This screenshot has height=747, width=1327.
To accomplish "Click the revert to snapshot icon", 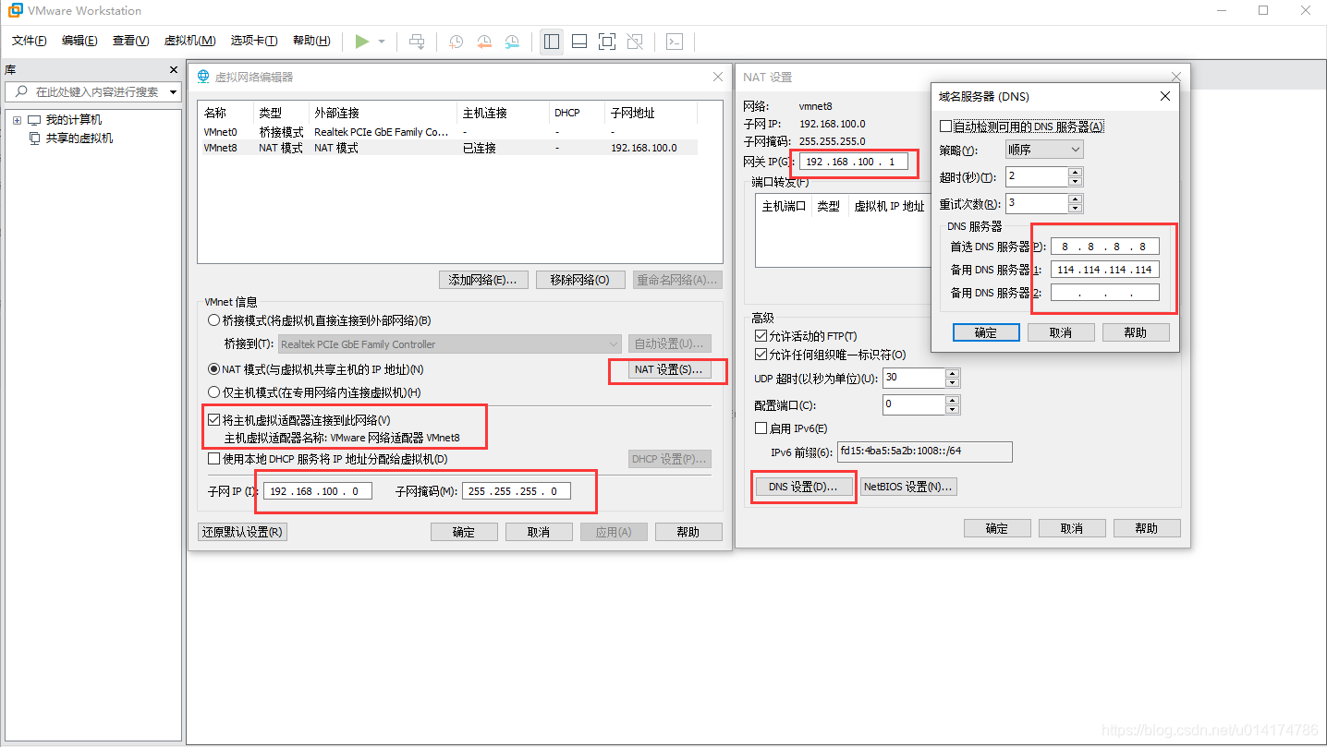I will tap(484, 42).
